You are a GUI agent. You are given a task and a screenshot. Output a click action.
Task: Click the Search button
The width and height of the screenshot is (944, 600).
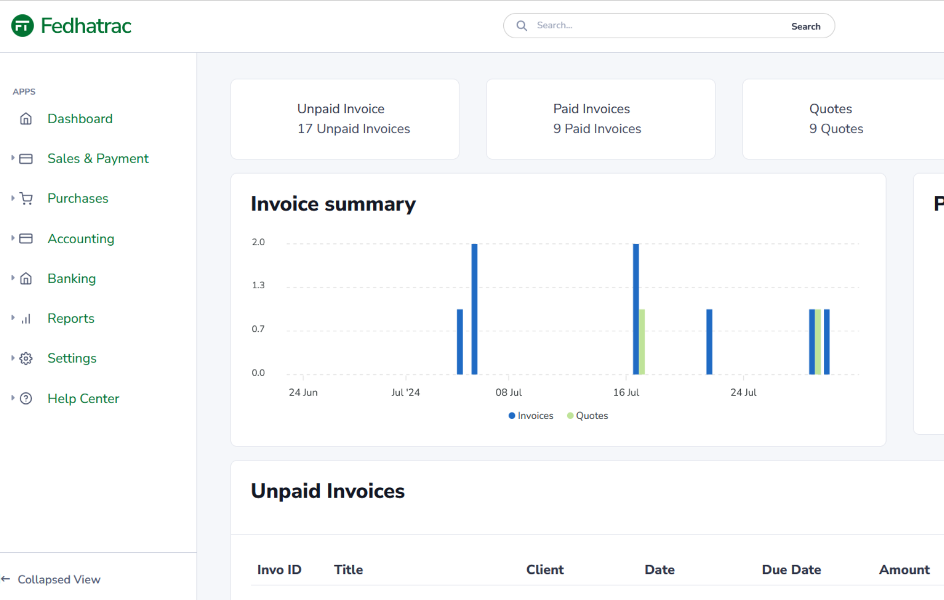pos(806,26)
